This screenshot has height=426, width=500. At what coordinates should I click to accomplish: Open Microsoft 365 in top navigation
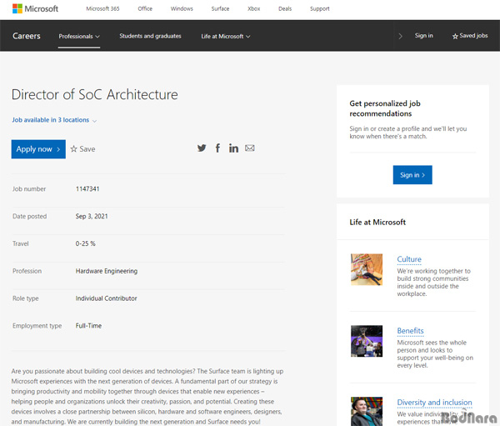(x=102, y=8)
